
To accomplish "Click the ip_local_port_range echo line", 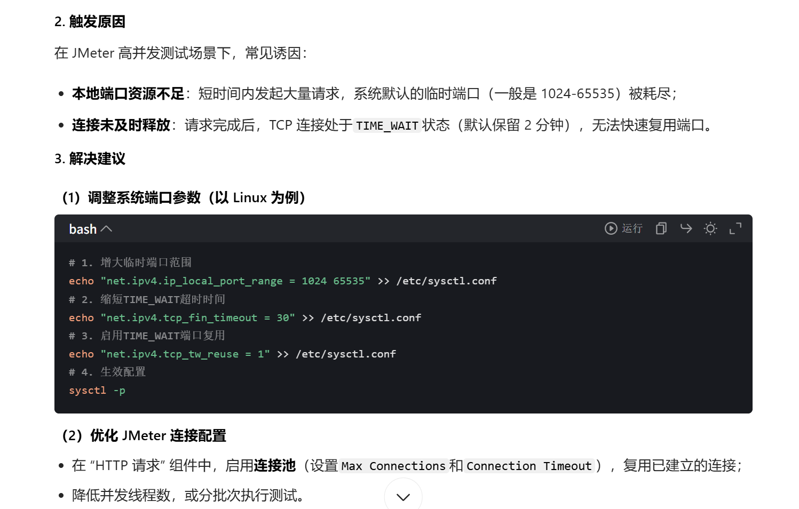I will (x=283, y=281).
